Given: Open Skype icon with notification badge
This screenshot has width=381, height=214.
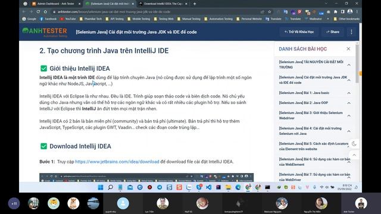Looking at the screenshot, I should tap(199, 187).
